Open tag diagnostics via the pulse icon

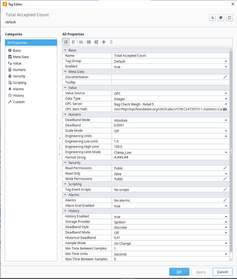(x=212, y=17)
